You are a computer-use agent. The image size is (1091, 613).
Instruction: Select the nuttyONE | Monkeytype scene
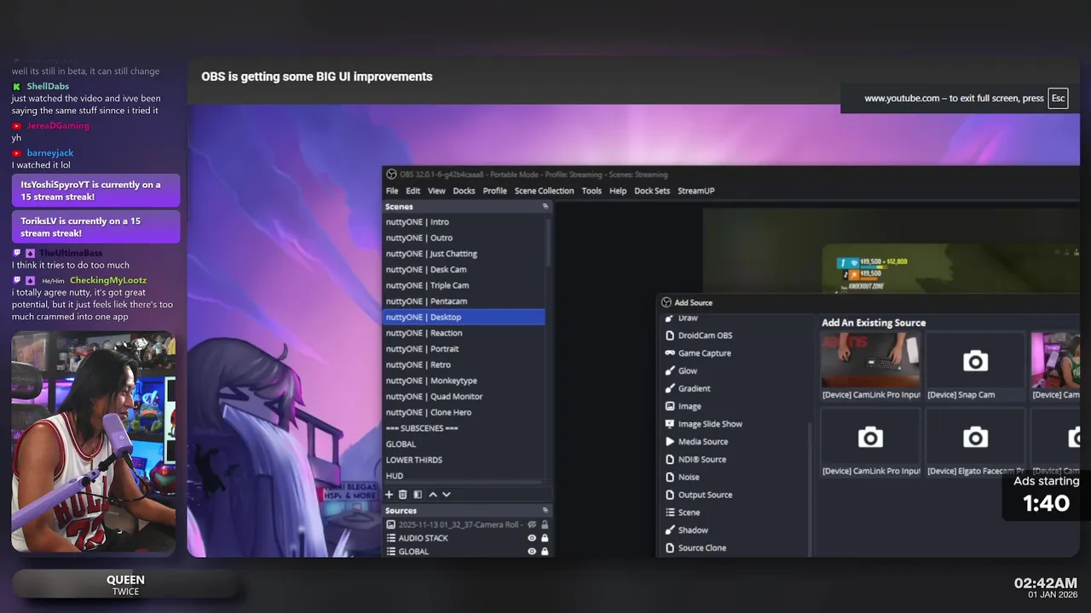(x=464, y=381)
